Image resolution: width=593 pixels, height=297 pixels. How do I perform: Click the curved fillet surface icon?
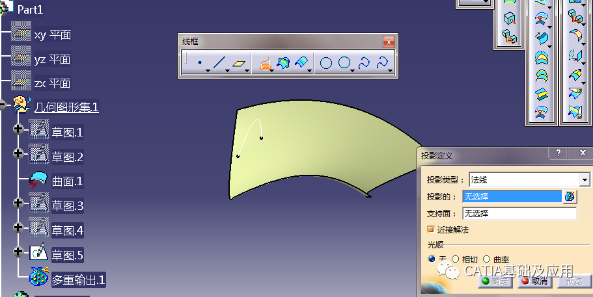(575, 36)
